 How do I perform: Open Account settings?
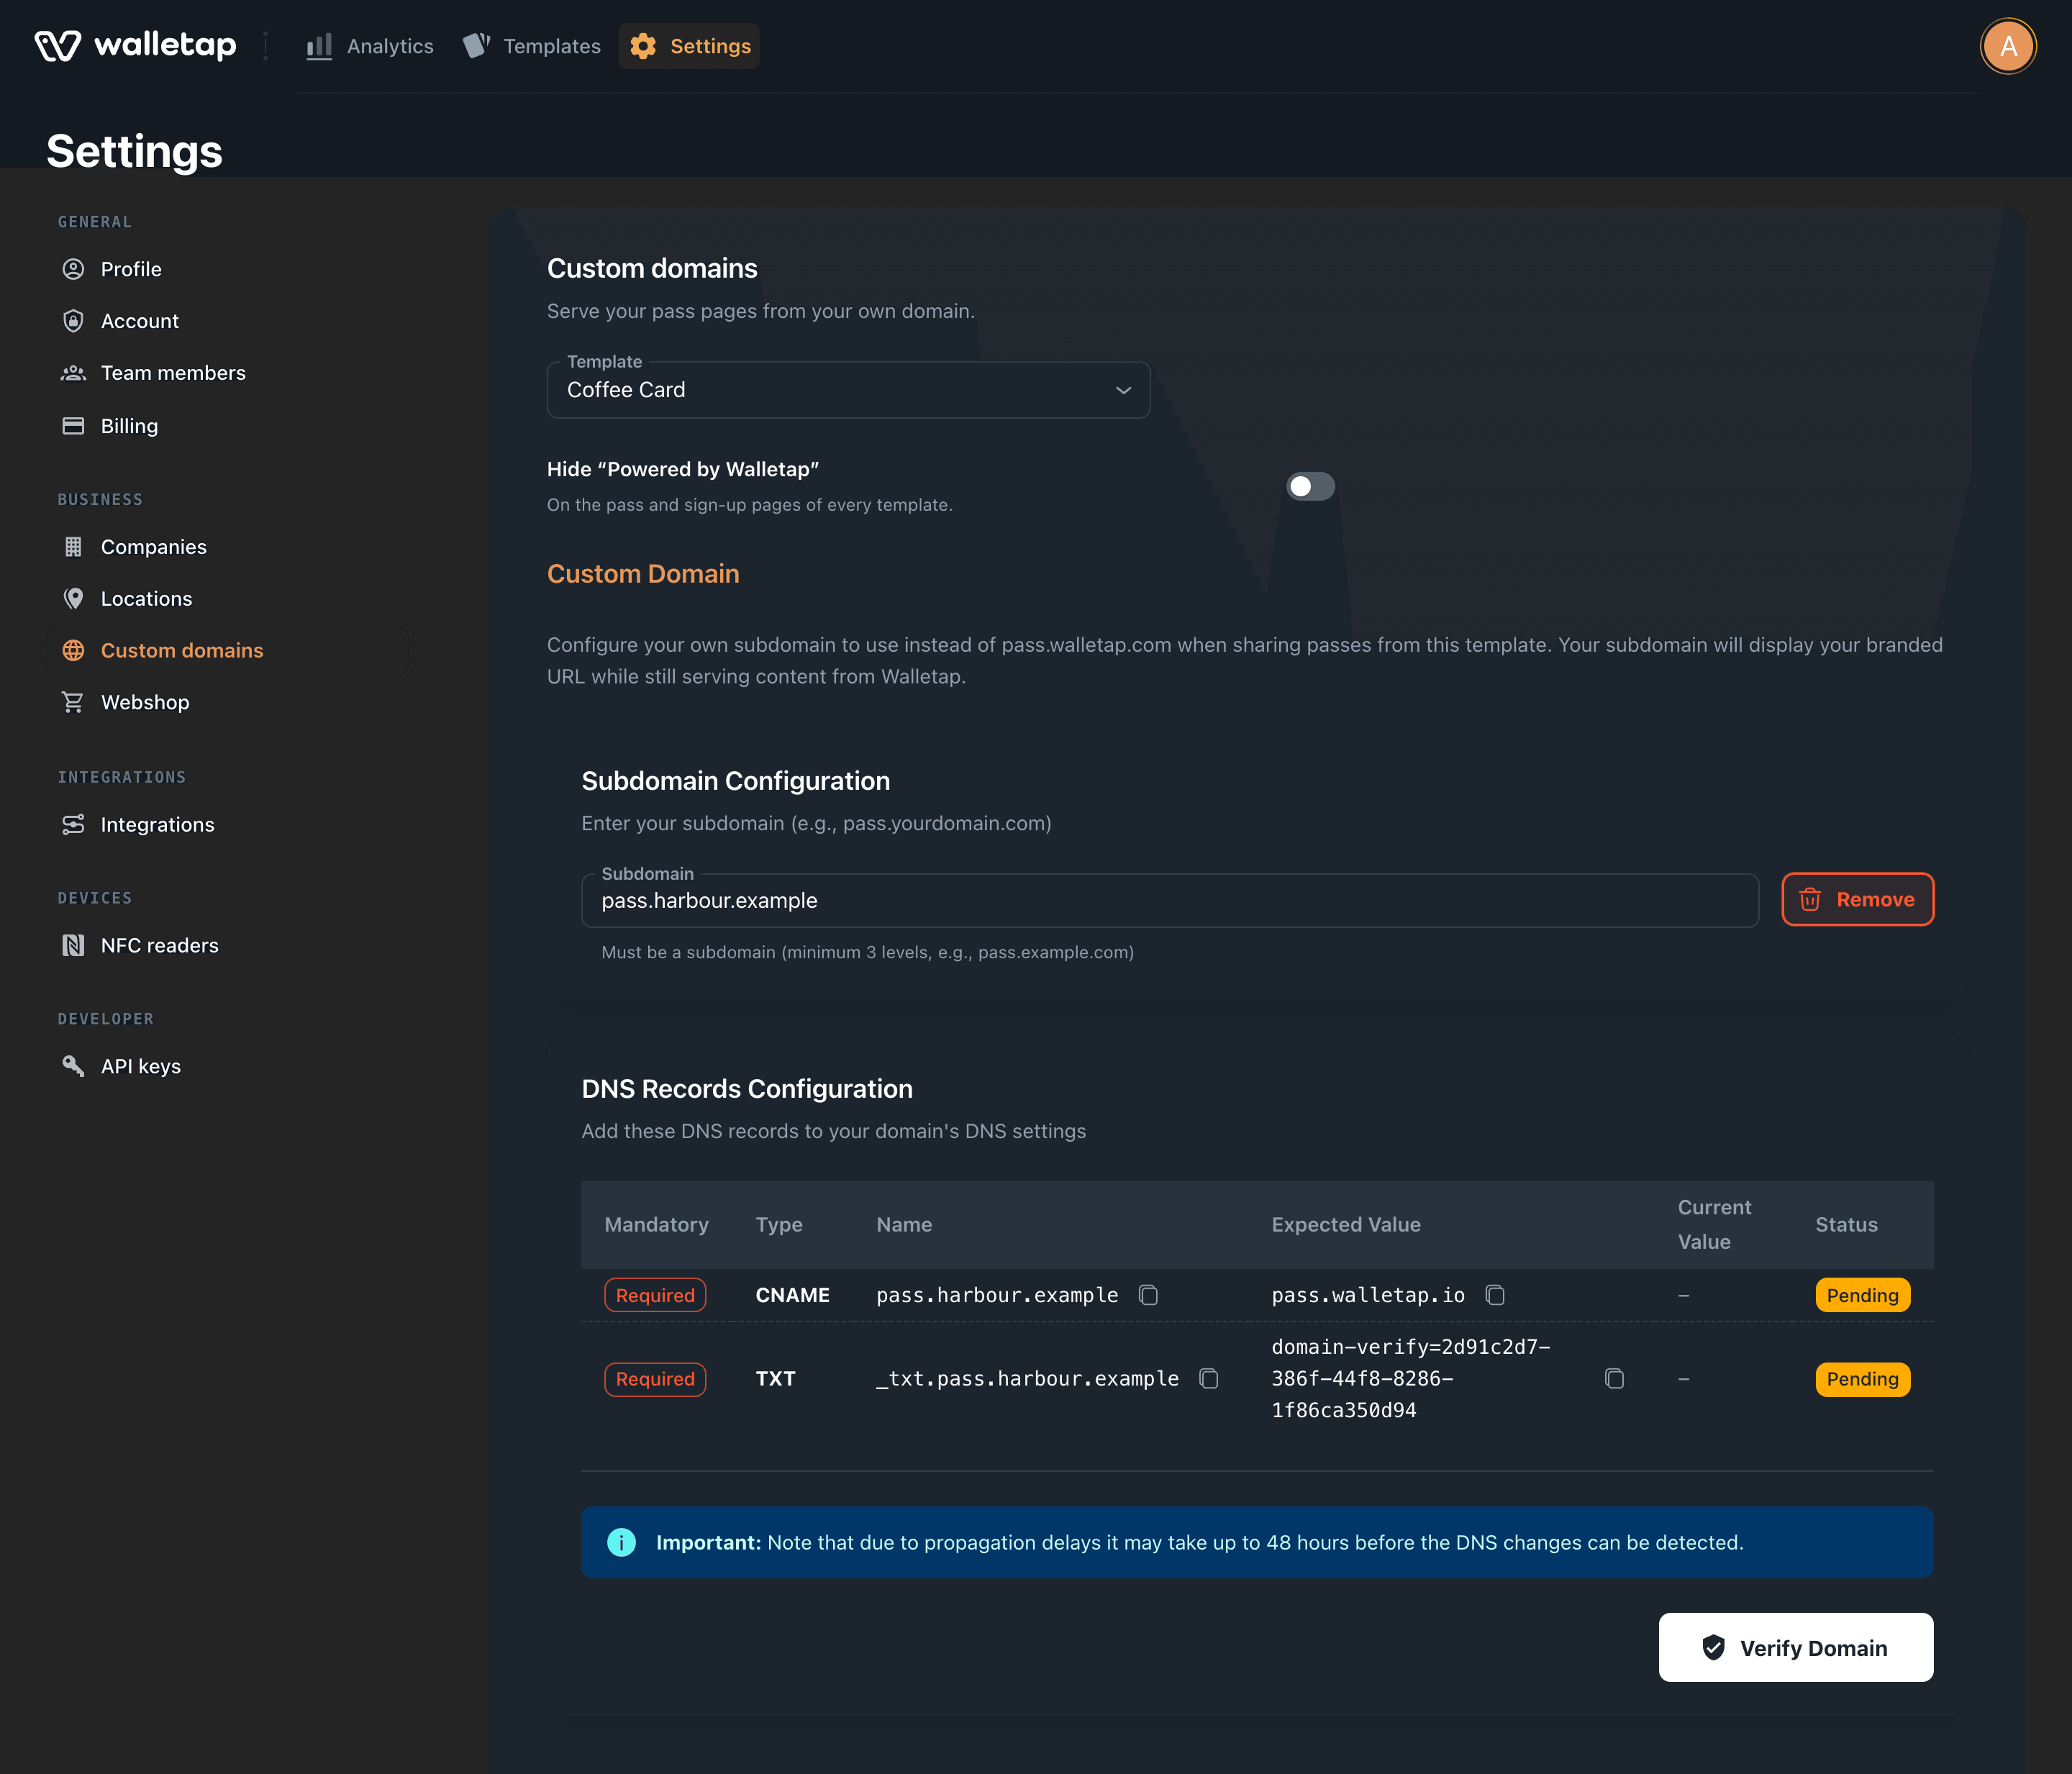228,321
